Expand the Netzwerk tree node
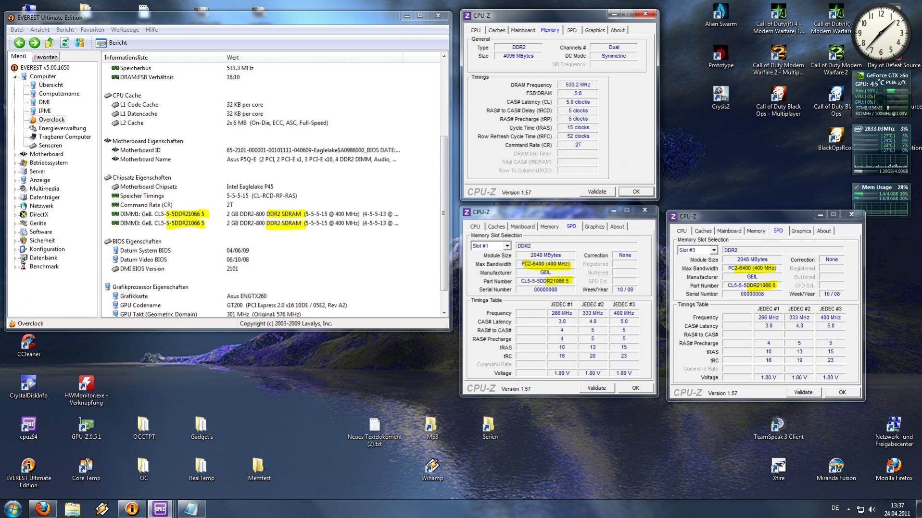922x518 pixels. point(15,206)
